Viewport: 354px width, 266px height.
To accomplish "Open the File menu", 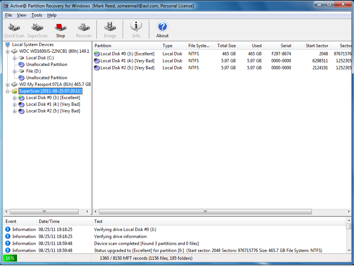I will (8, 15).
